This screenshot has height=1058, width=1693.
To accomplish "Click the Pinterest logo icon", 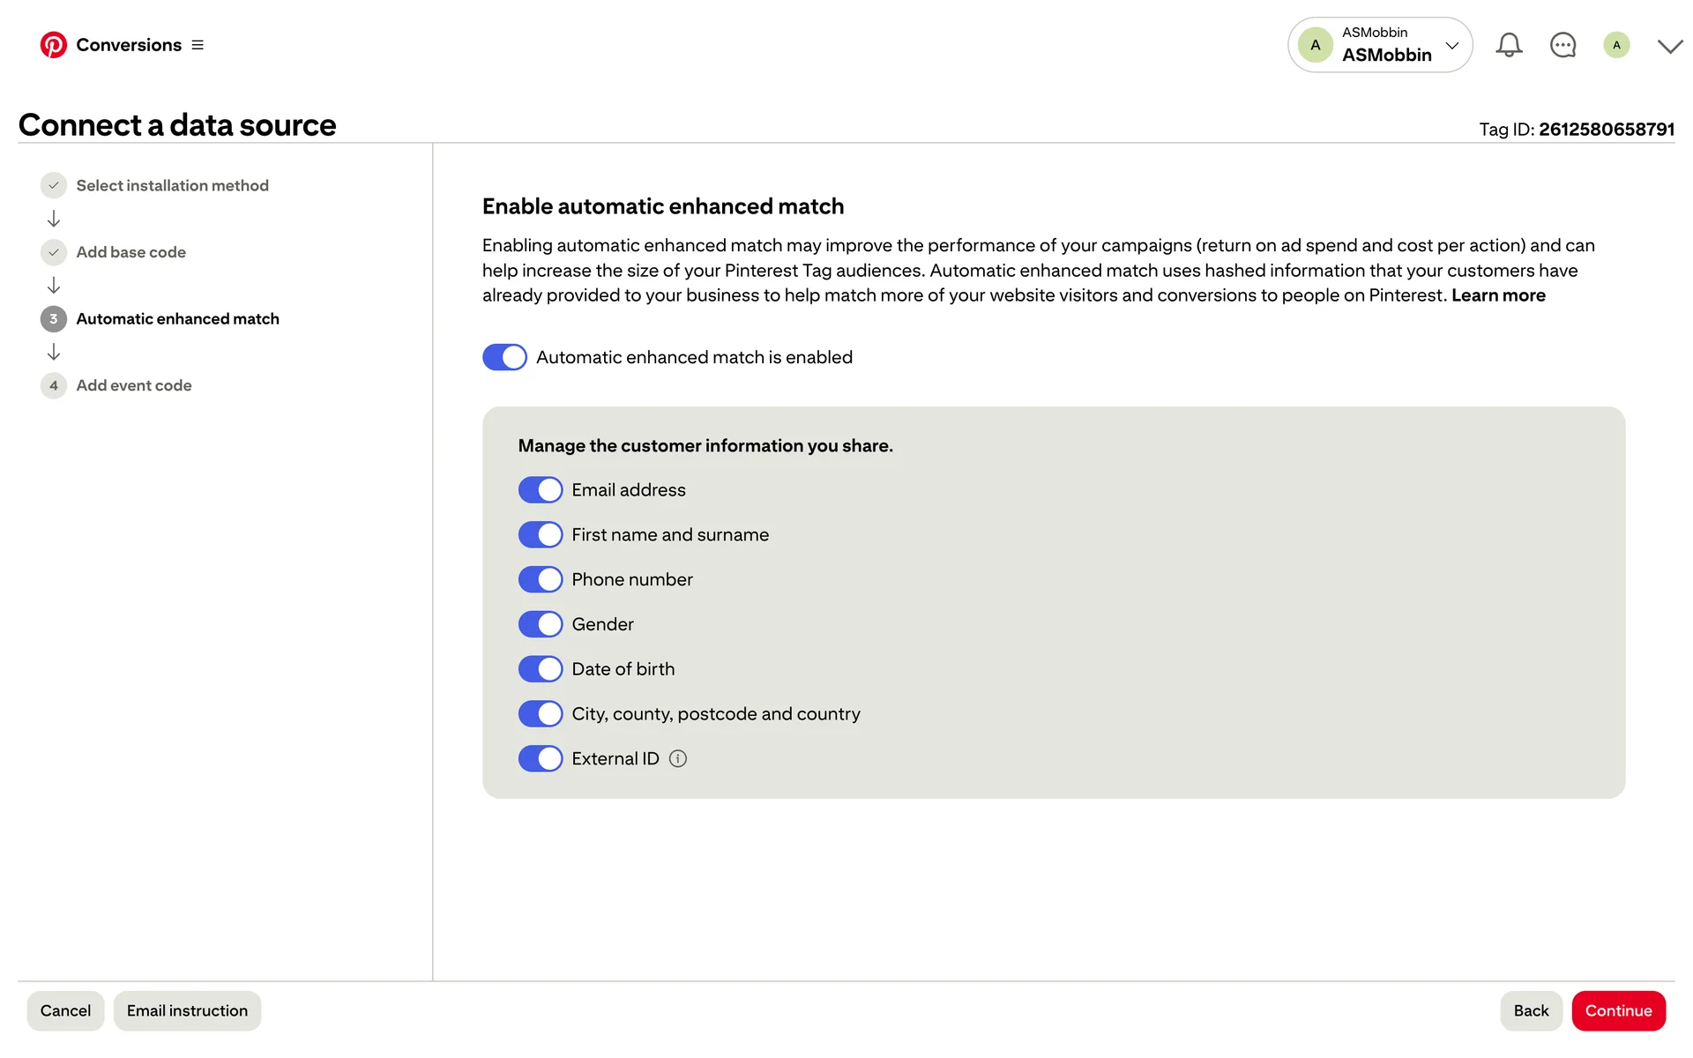I will [x=53, y=45].
